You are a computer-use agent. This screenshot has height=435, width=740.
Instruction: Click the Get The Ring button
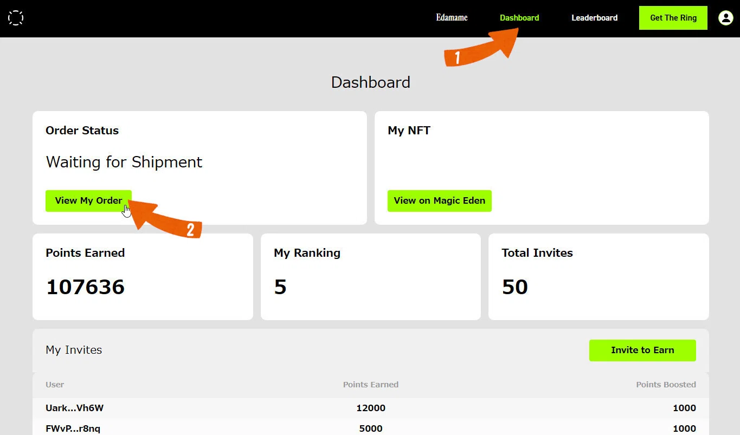(673, 18)
